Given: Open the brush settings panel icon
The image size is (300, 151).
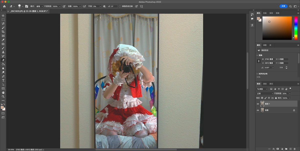Looking at the screenshot, I should tap(26, 6).
